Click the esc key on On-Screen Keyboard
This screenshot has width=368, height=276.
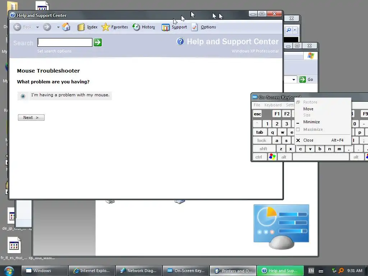point(257,114)
